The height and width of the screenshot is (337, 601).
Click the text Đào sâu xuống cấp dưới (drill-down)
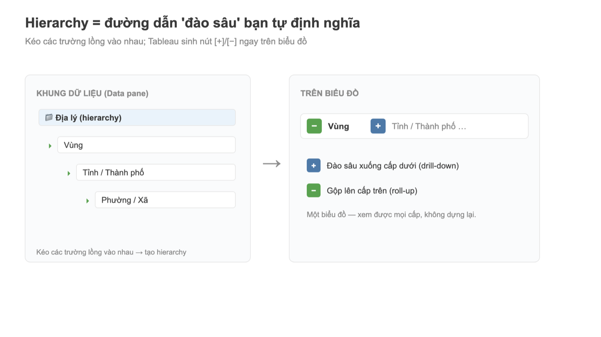pyautogui.click(x=393, y=166)
